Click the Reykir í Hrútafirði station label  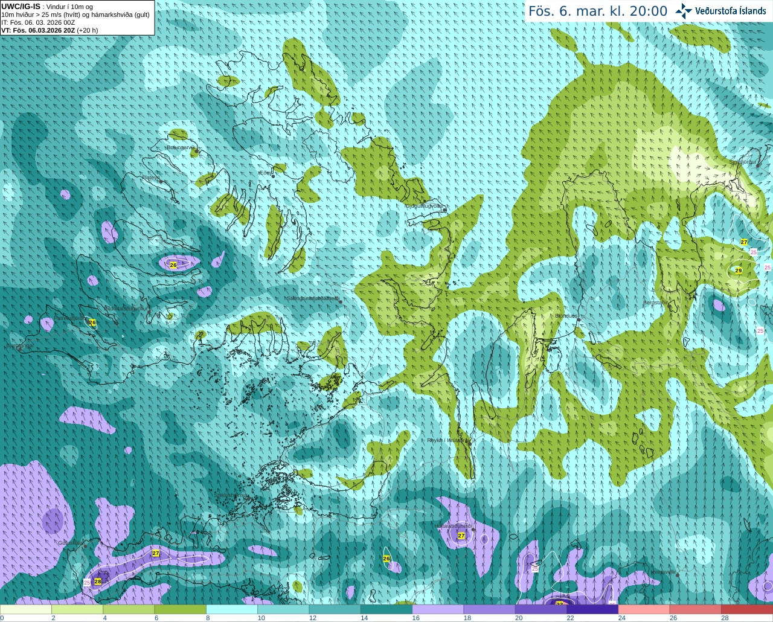coord(447,440)
